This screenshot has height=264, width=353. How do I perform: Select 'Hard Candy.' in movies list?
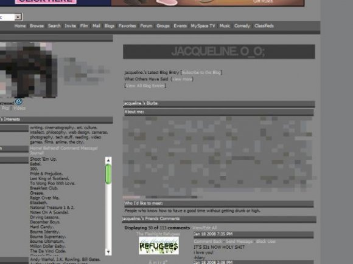pyautogui.click(x=41, y=227)
